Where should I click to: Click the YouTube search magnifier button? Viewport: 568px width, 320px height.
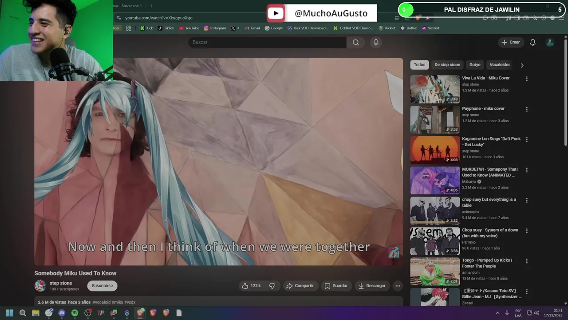pyautogui.click(x=356, y=42)
